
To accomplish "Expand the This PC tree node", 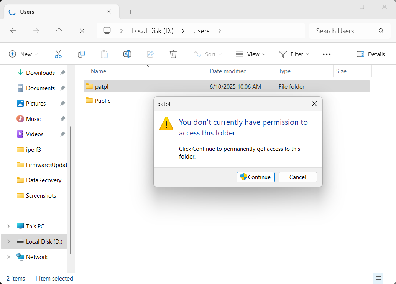I will coord(8,226).
